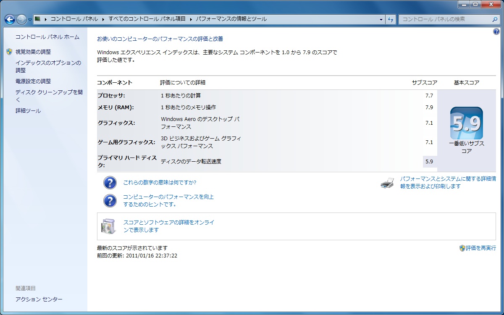Select パフォーマンスの情報とツール breadcrumb

coord(231,19)
